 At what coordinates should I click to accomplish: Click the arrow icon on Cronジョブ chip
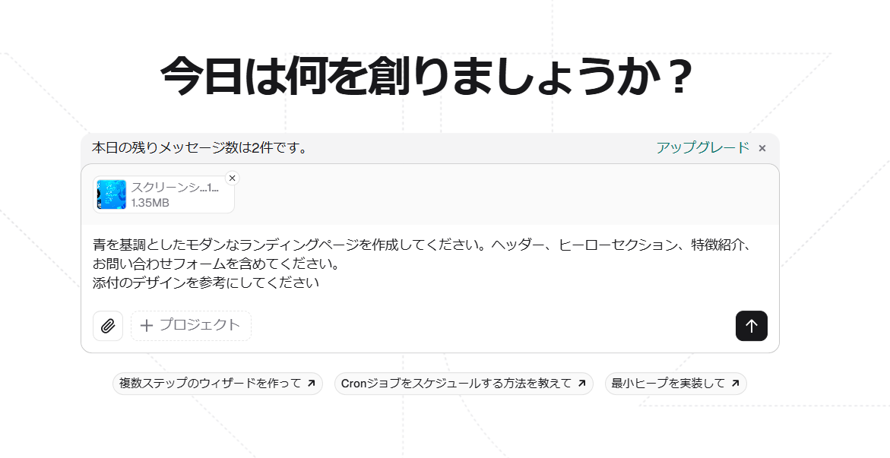[x=581, y=384]
